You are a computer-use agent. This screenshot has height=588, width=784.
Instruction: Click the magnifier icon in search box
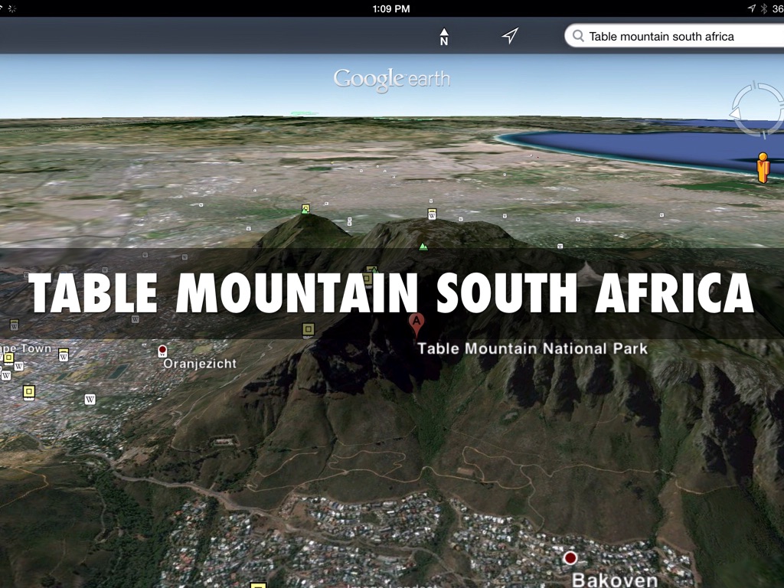[577, 36]
